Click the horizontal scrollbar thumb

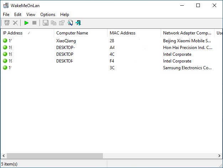click(55, 156)
